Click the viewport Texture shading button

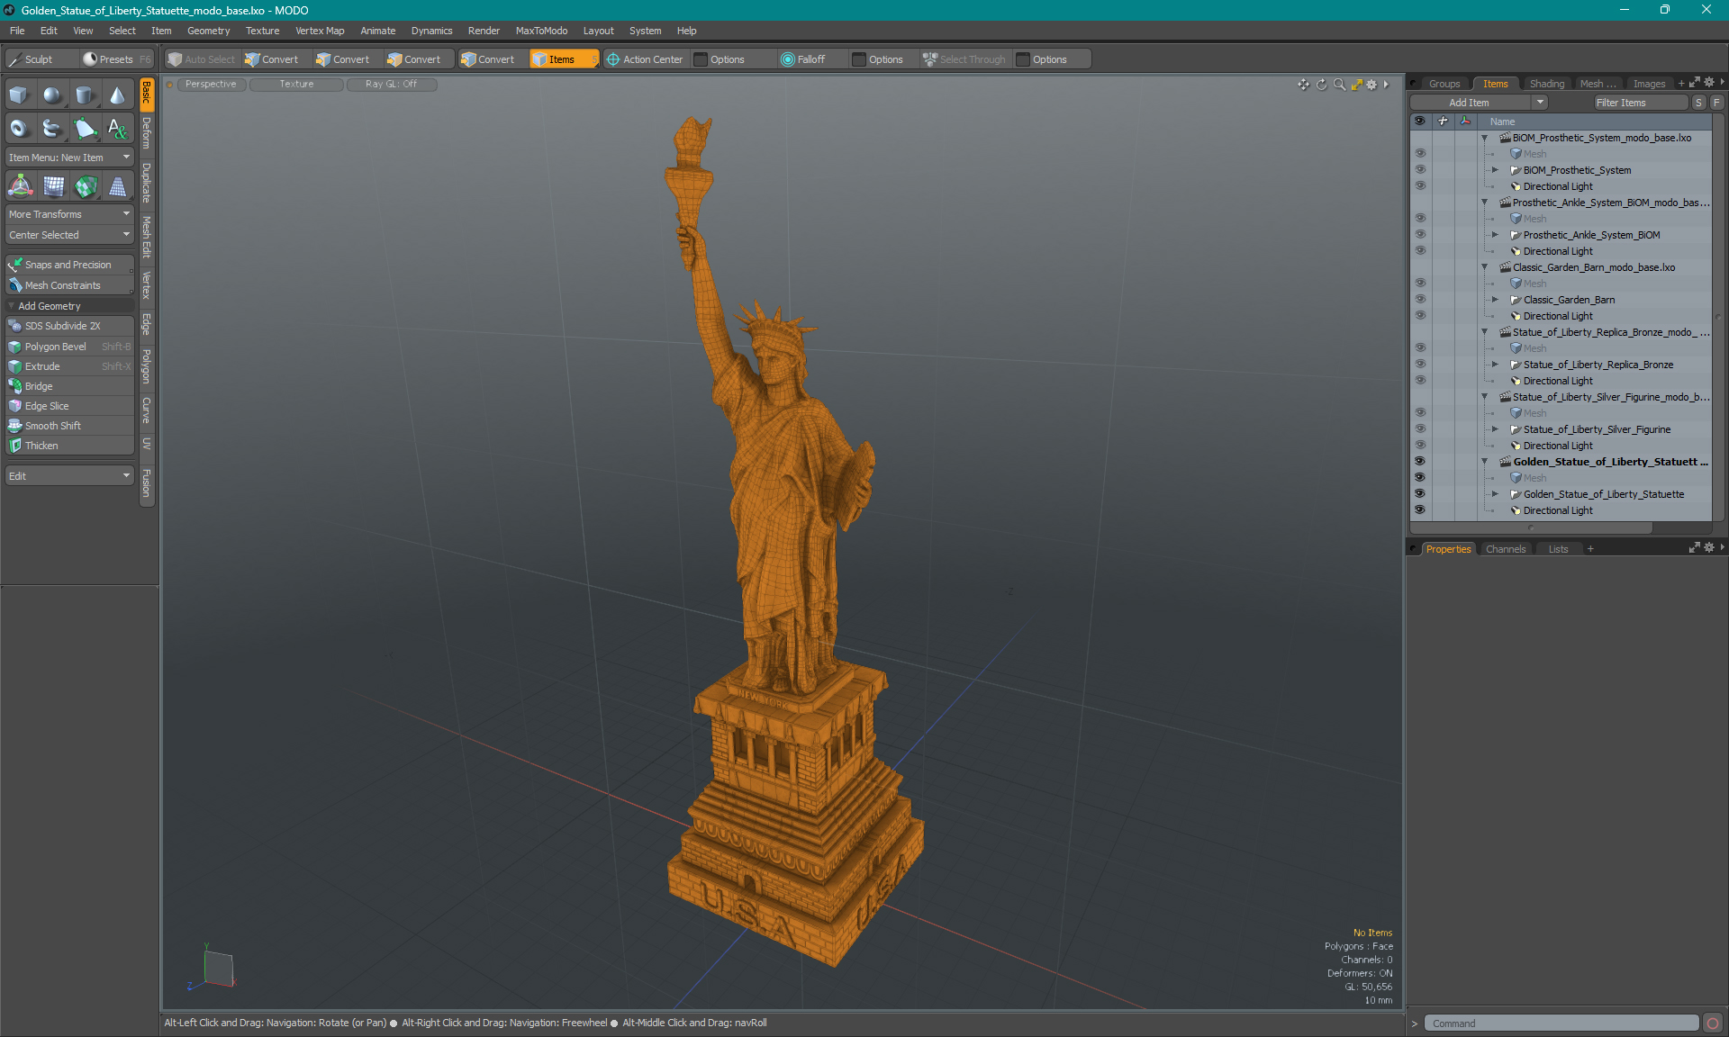coord(296,85)
